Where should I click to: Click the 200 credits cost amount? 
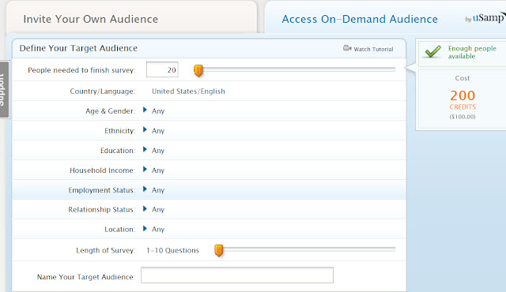coord(463,95)
